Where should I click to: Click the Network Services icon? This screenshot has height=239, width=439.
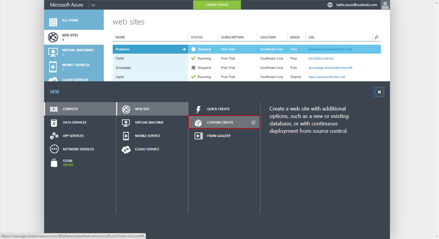[54, 149]
